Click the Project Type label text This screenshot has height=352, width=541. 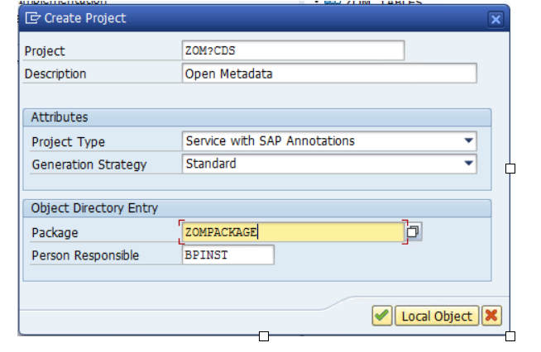click(68, 141)
